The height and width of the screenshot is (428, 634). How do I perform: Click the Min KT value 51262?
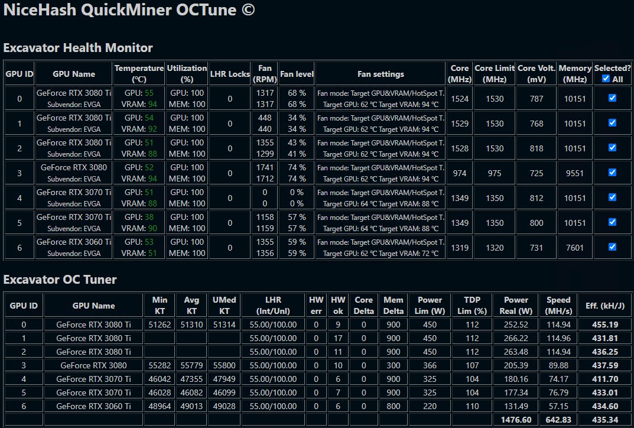click(160, 325)
